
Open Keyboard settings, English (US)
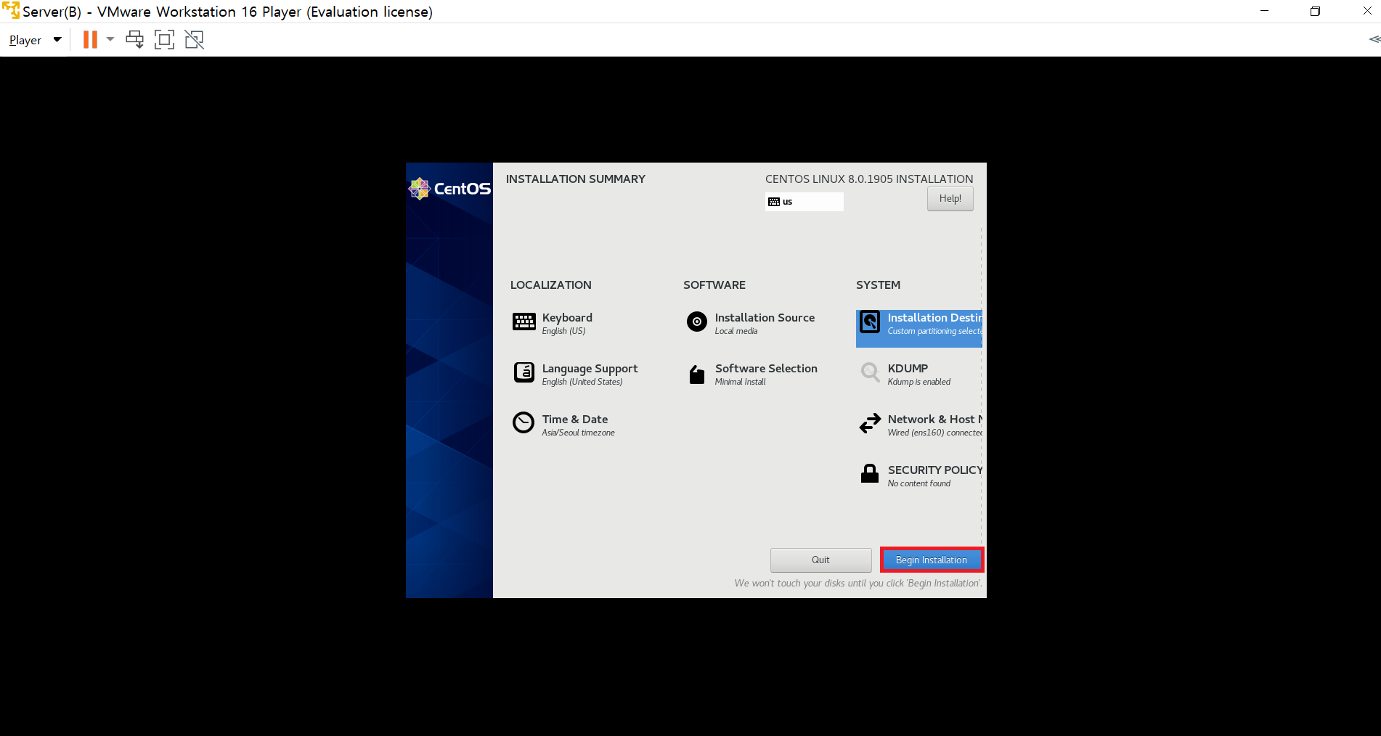(x=567, y=324)
